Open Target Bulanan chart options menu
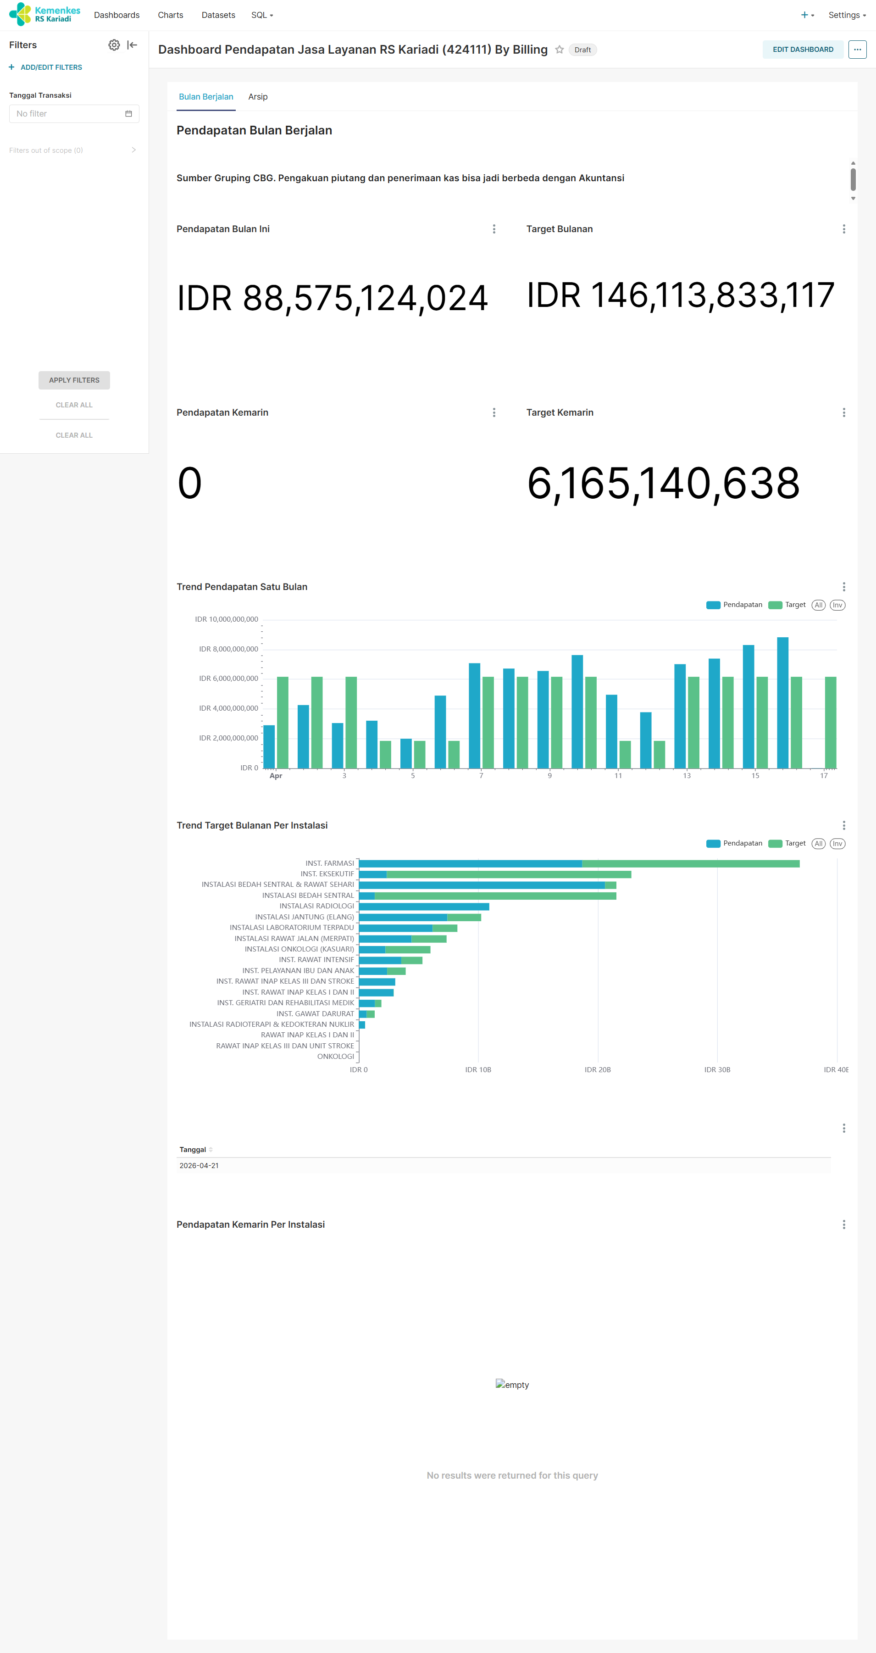This screenshot has width=876, height=1653. click(x=844, y=229)
